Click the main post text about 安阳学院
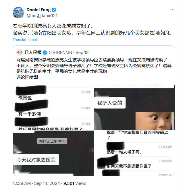Screen dimensions: 189x194 point(92,30)
